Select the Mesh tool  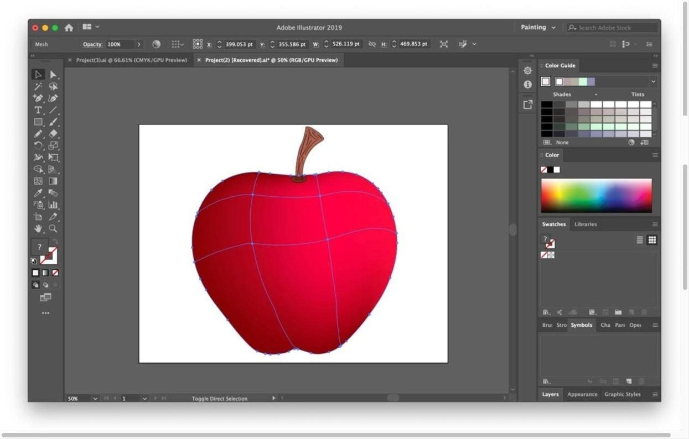pyautogui.click(x=38, y=181)
